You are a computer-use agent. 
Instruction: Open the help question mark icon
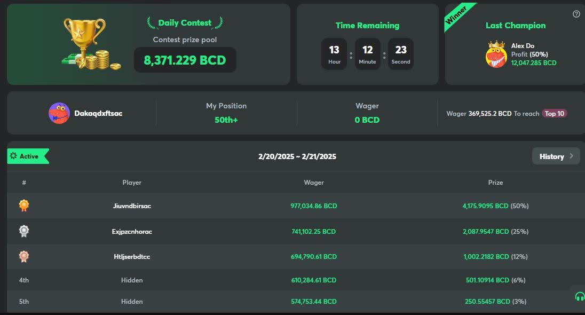[x=576, y=14]
